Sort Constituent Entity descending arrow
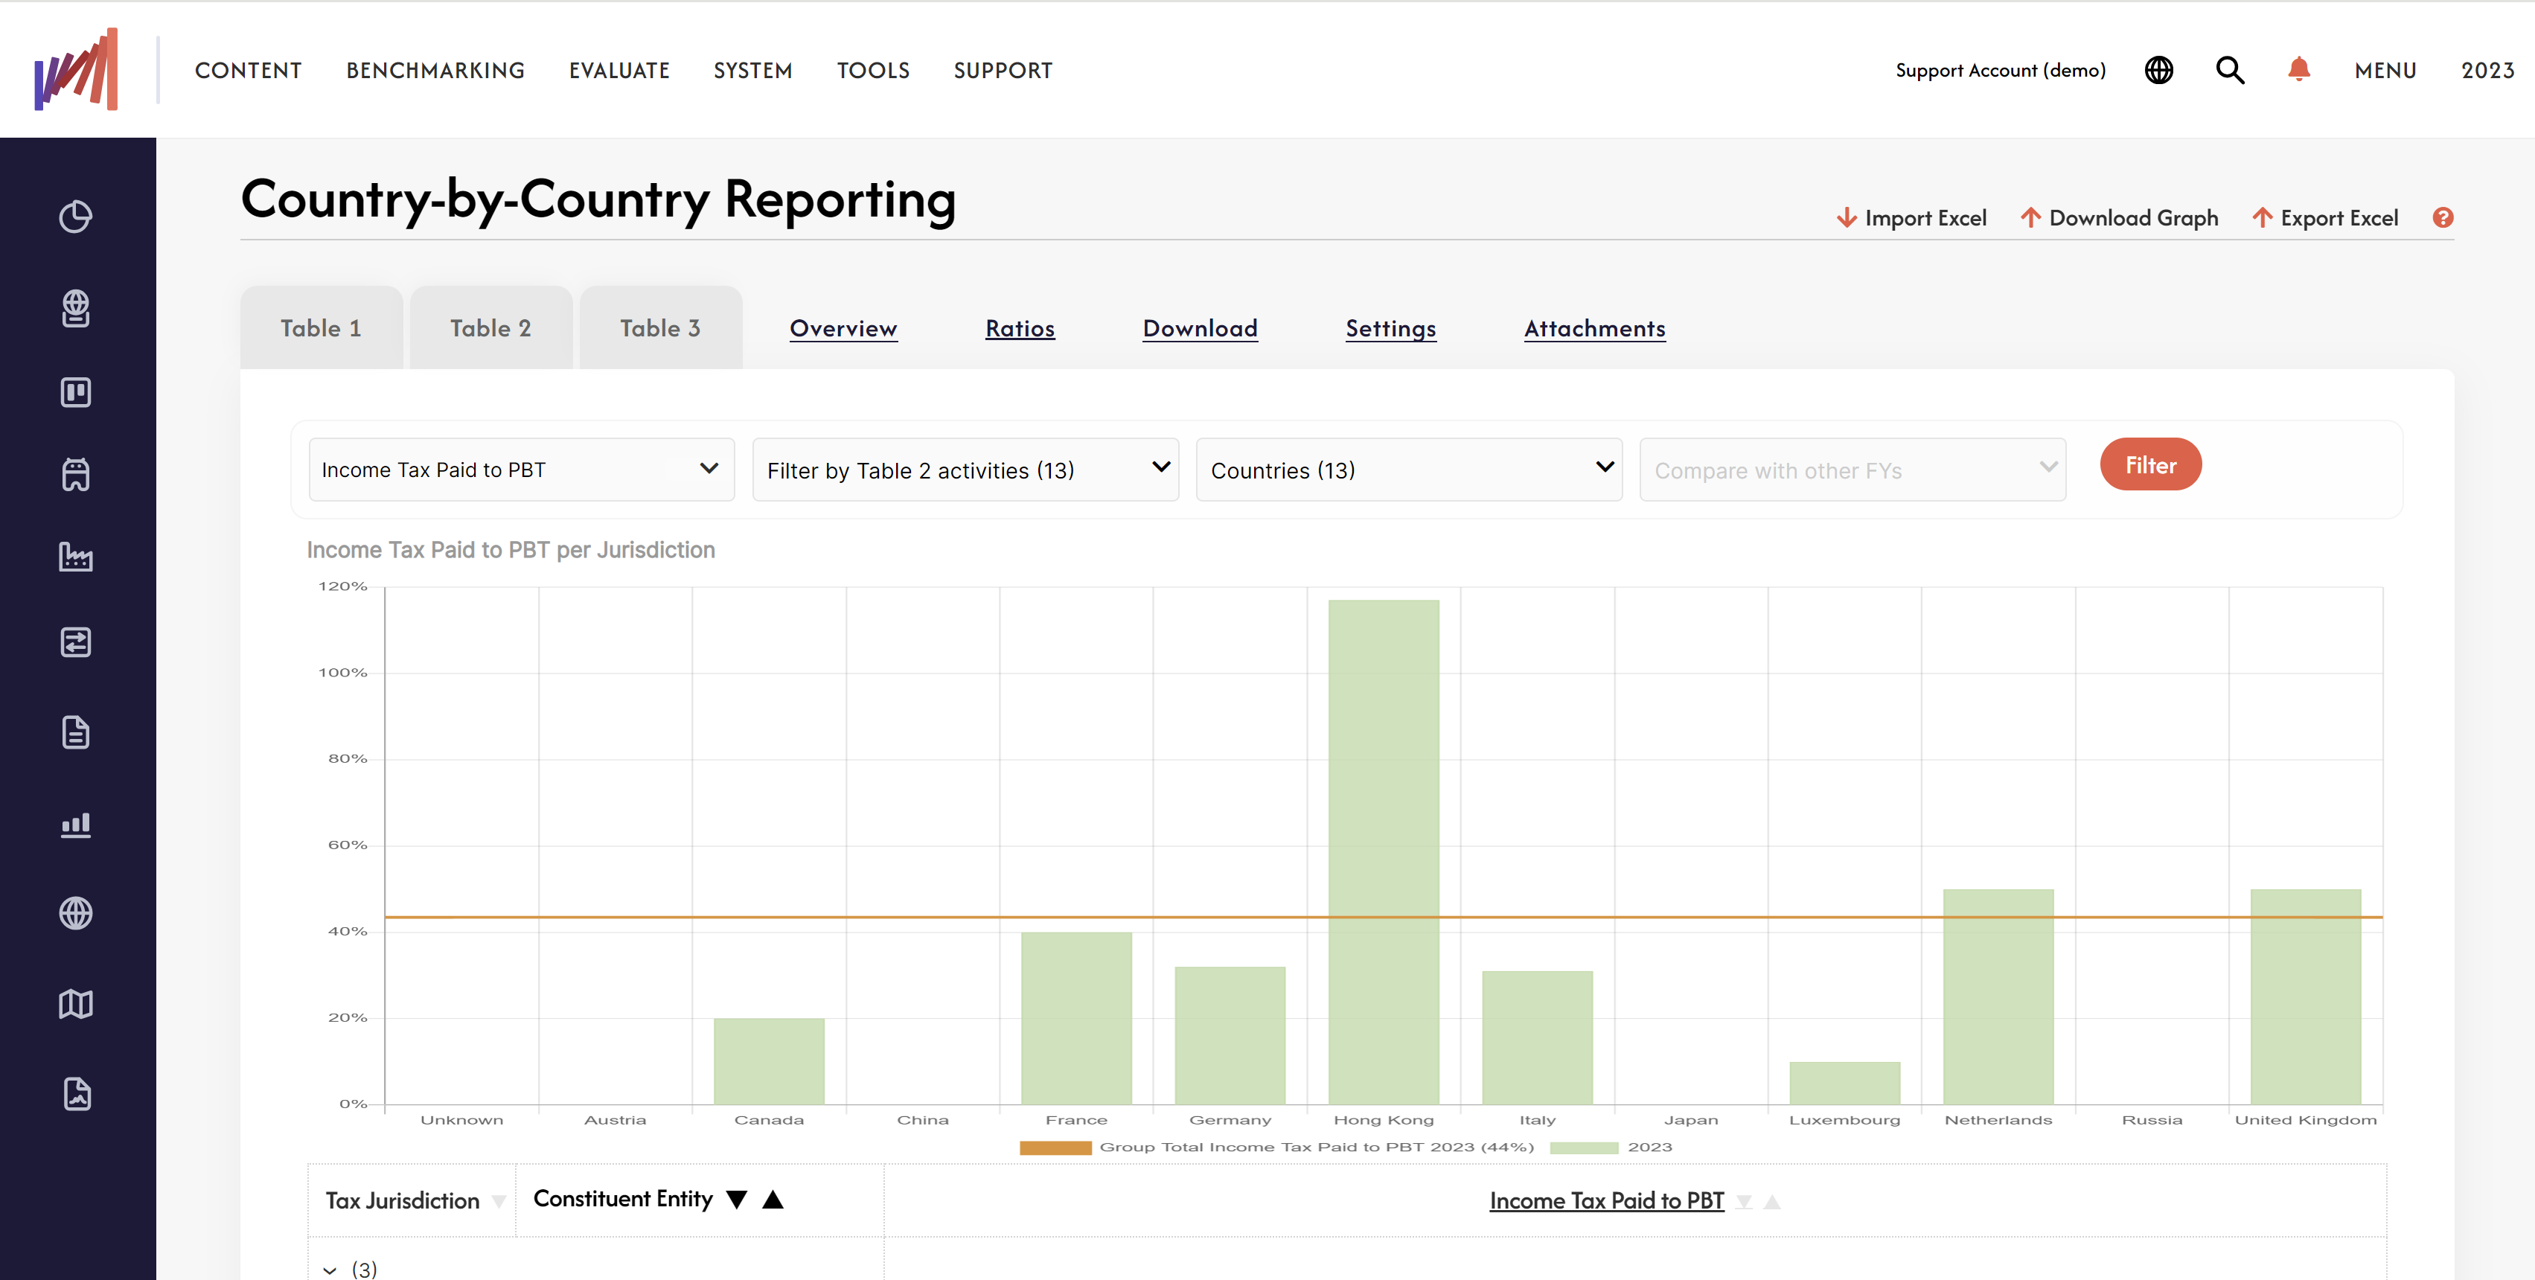2535x1280 pixels. point(736,1200)
